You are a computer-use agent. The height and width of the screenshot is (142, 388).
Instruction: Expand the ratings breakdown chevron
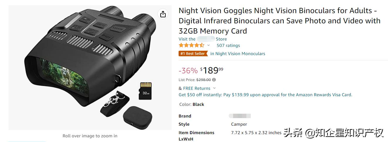(209, 45)
